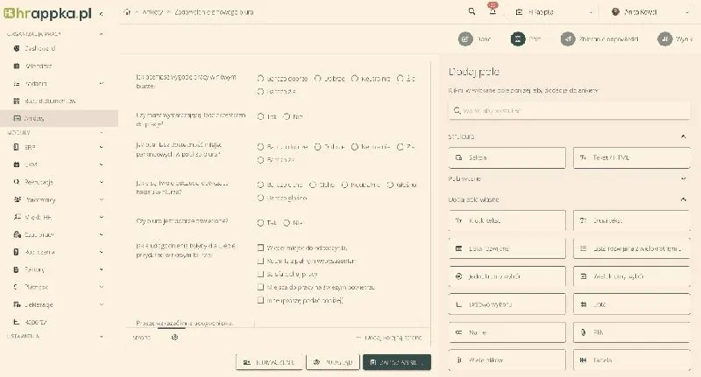Click the send icon for Zbieranie odpowiedzi

pos(568,39)
